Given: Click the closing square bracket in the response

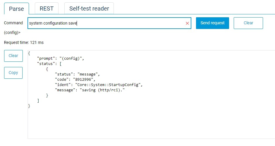Looking at the screenshot, I should point(38,100).
